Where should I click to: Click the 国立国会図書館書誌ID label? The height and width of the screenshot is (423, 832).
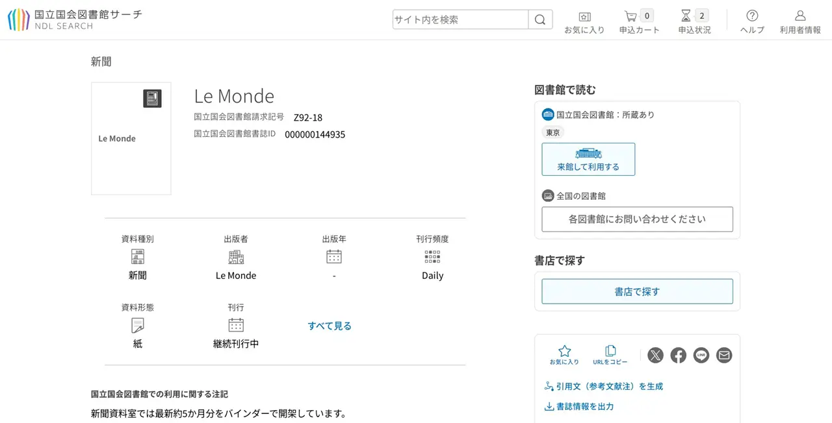pos(235,134)
